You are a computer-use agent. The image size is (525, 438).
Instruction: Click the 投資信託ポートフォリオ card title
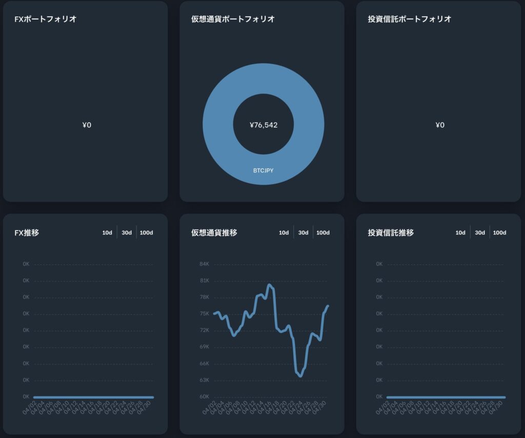410,19
